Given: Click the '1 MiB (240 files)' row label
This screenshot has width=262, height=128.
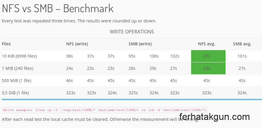Looking at the screenshot, I should point(17,68).
